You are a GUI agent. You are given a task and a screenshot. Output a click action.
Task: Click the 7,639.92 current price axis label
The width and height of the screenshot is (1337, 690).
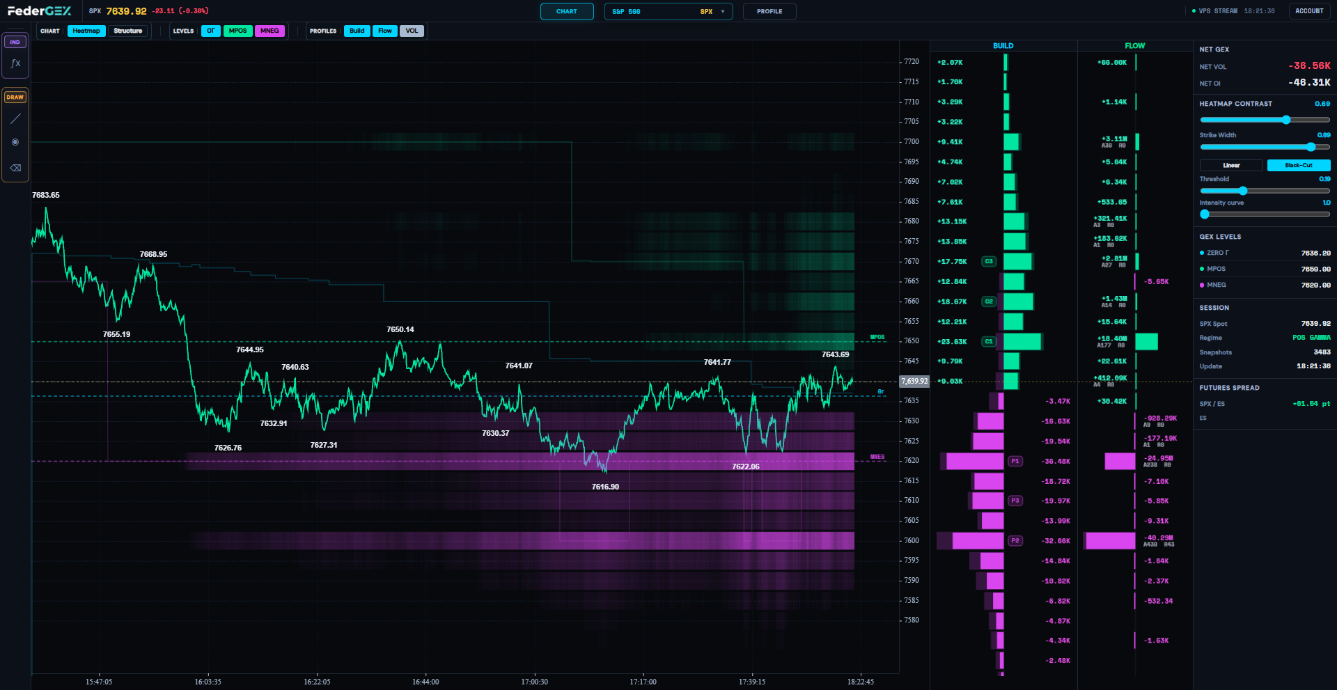click(x=914, y=382)
